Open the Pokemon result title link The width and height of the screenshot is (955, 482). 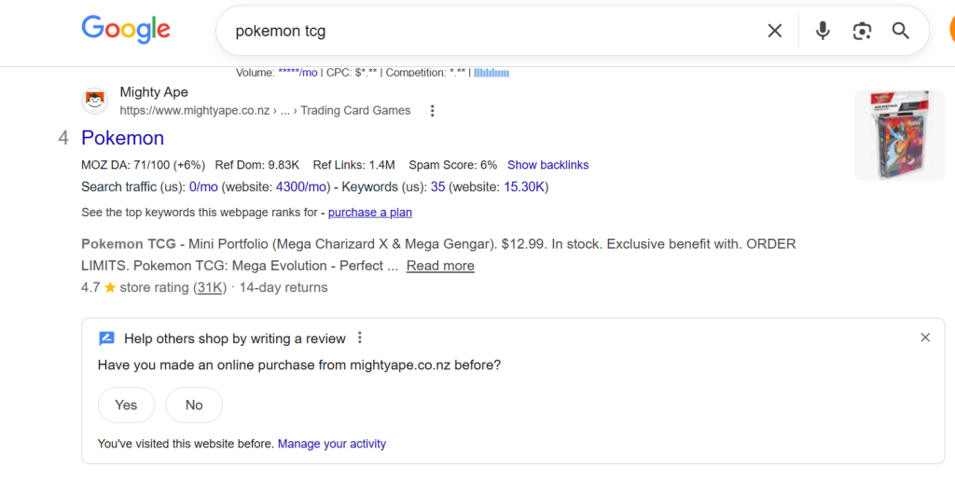[x=122, y=138]
